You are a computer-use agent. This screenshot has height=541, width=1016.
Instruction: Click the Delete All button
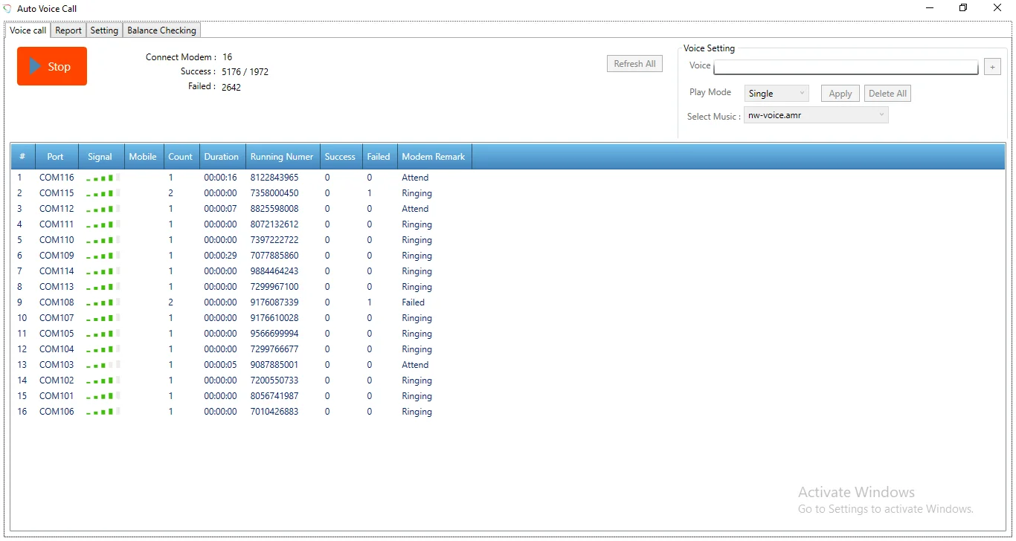887,94
